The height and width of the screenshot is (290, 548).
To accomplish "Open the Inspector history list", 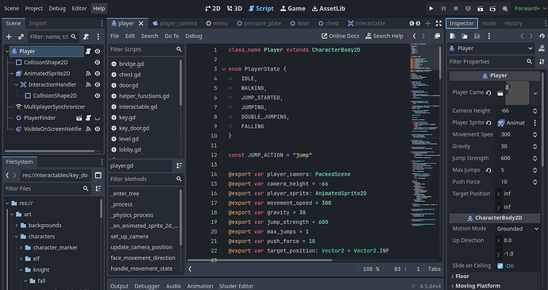I will coord(542,36).
